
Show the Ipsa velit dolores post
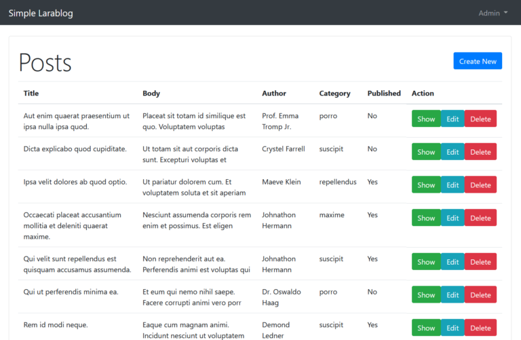[x=426, y=185]
